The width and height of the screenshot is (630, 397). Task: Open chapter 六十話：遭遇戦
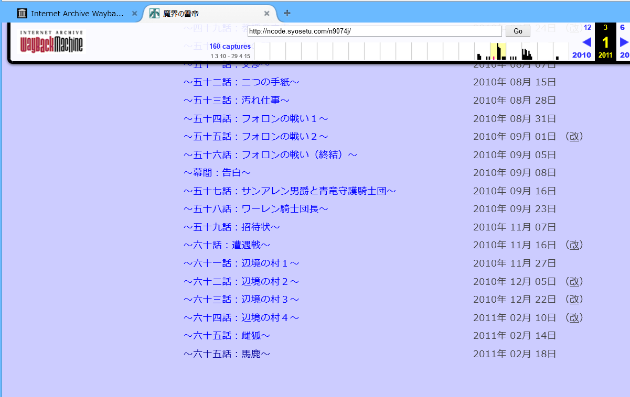(227, 245)
